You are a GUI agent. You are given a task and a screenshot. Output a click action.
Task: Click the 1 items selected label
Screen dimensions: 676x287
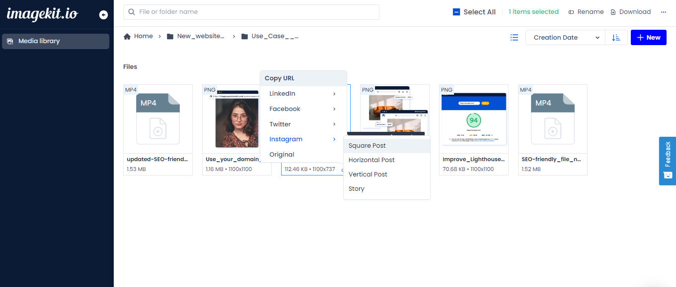[533, 12]
